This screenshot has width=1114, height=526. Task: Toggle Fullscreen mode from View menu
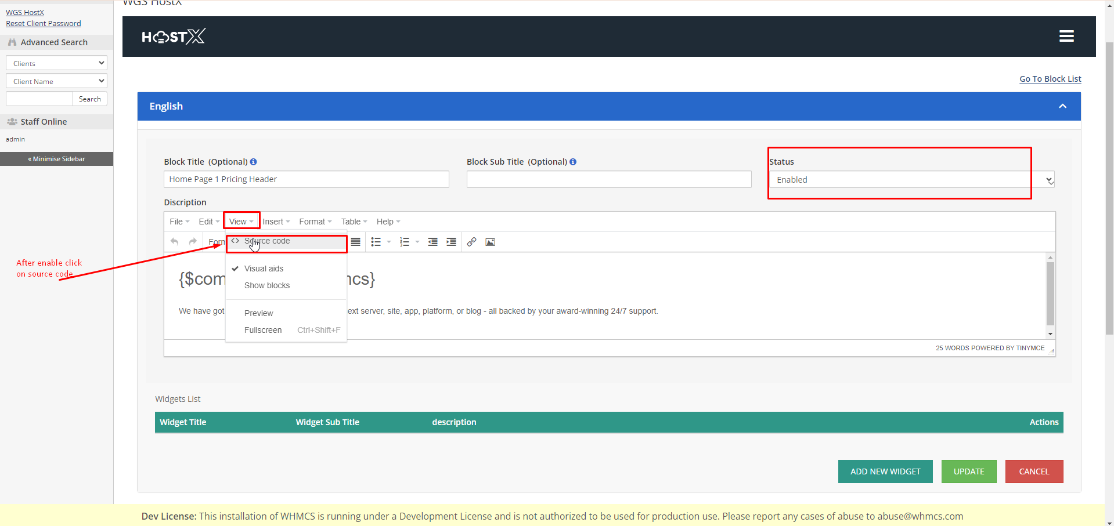click(263, 330)
